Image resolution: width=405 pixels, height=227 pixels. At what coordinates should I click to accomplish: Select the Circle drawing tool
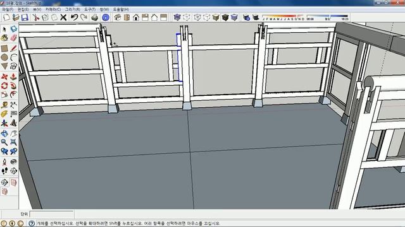pyautogui.click(x=4, y=57)
